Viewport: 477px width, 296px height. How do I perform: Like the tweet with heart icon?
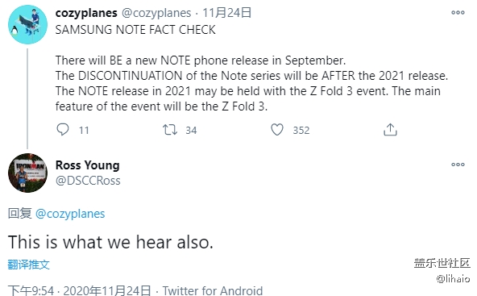(277, 130)
